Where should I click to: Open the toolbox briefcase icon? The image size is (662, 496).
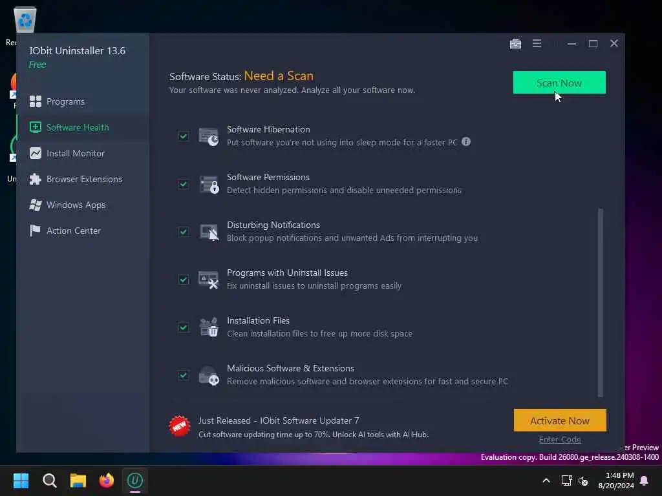[x=515, y=43]
